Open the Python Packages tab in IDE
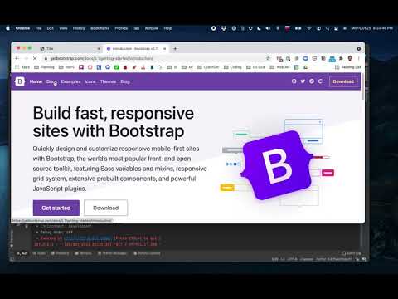Viewport: 398px width, 299px height. click(x=112, y=253)
